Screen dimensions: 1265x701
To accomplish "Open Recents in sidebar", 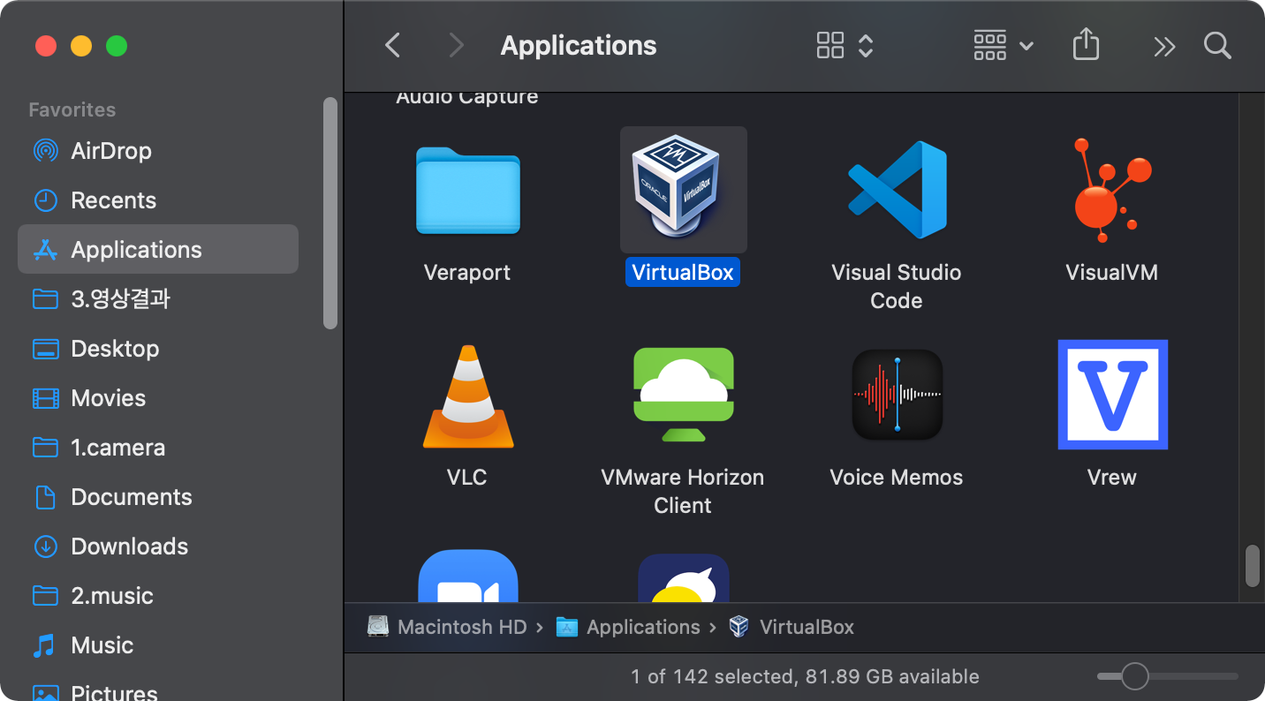I will point(158,200).
